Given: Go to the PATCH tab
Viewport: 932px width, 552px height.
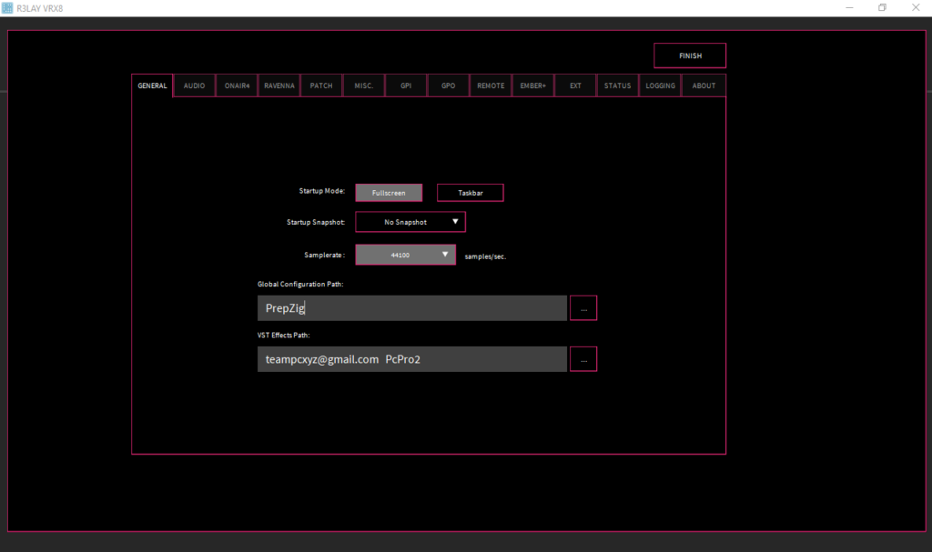Looking at the screenshot, I should click(321, 85).
